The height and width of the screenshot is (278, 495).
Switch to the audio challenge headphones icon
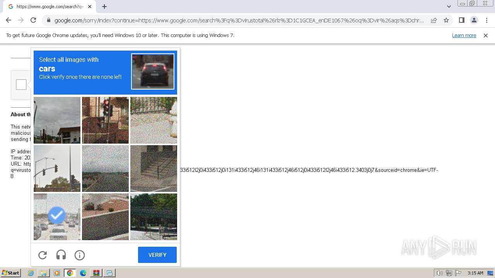click(61, 255)
